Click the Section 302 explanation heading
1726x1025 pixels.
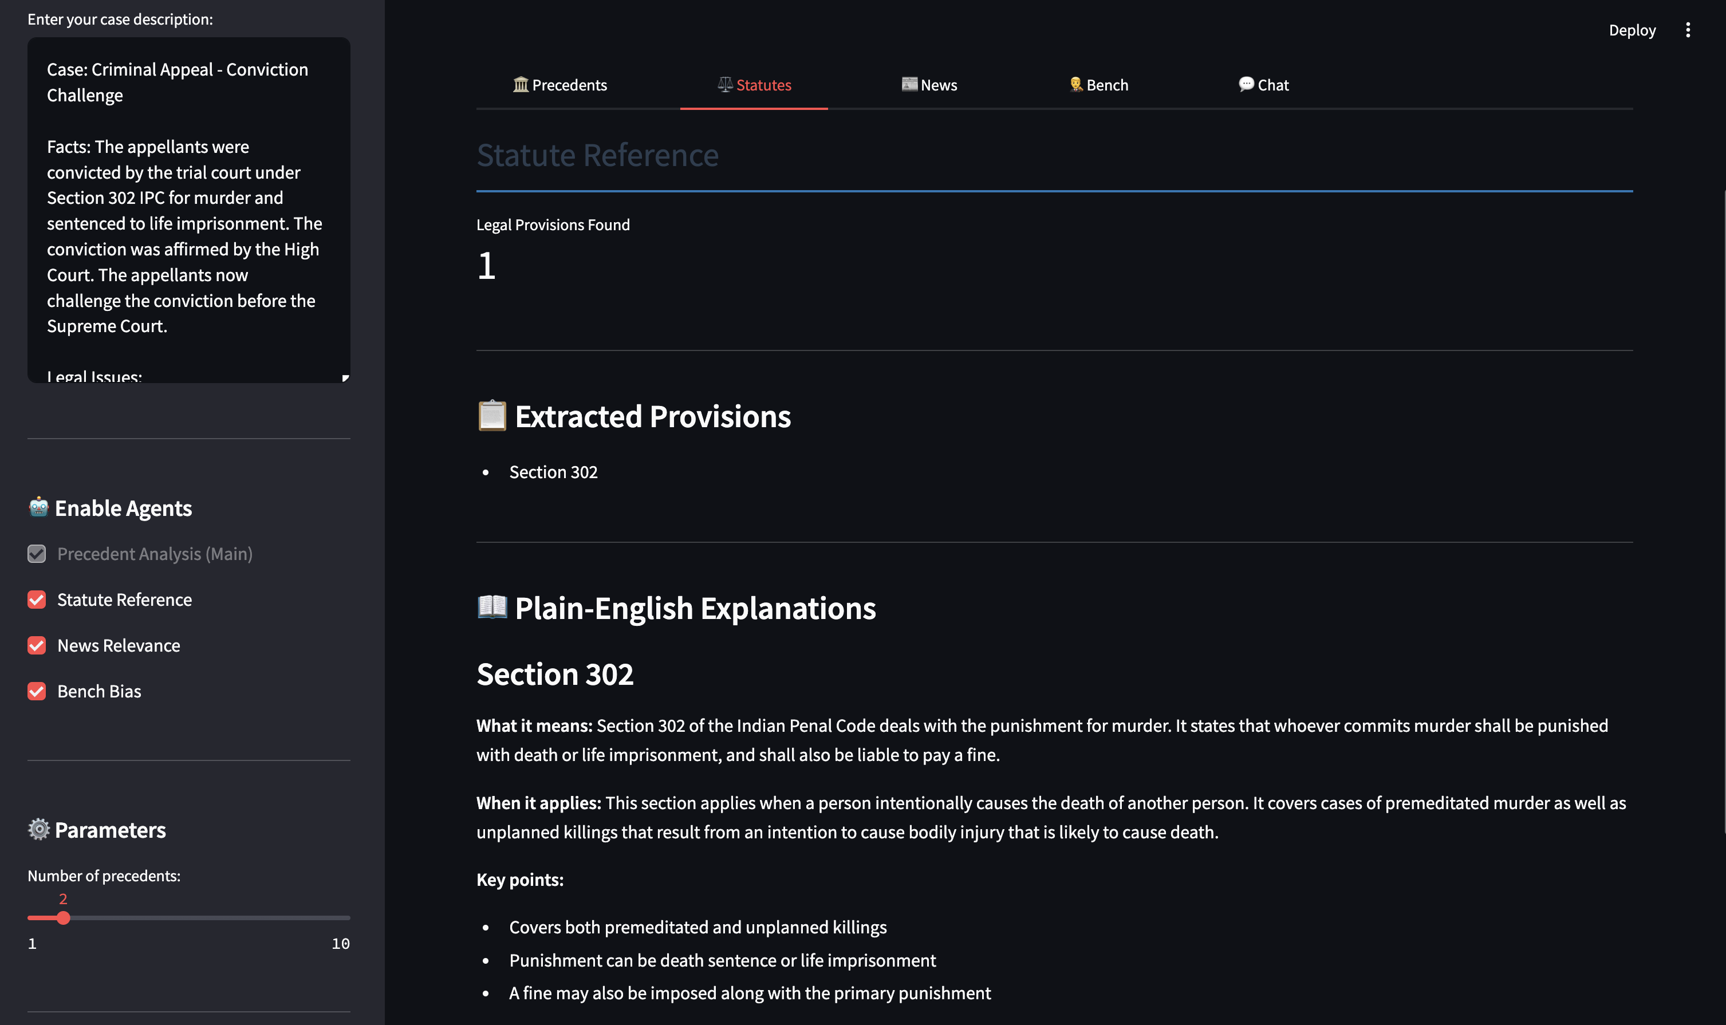pyautogui.click(x=554, y=674)
